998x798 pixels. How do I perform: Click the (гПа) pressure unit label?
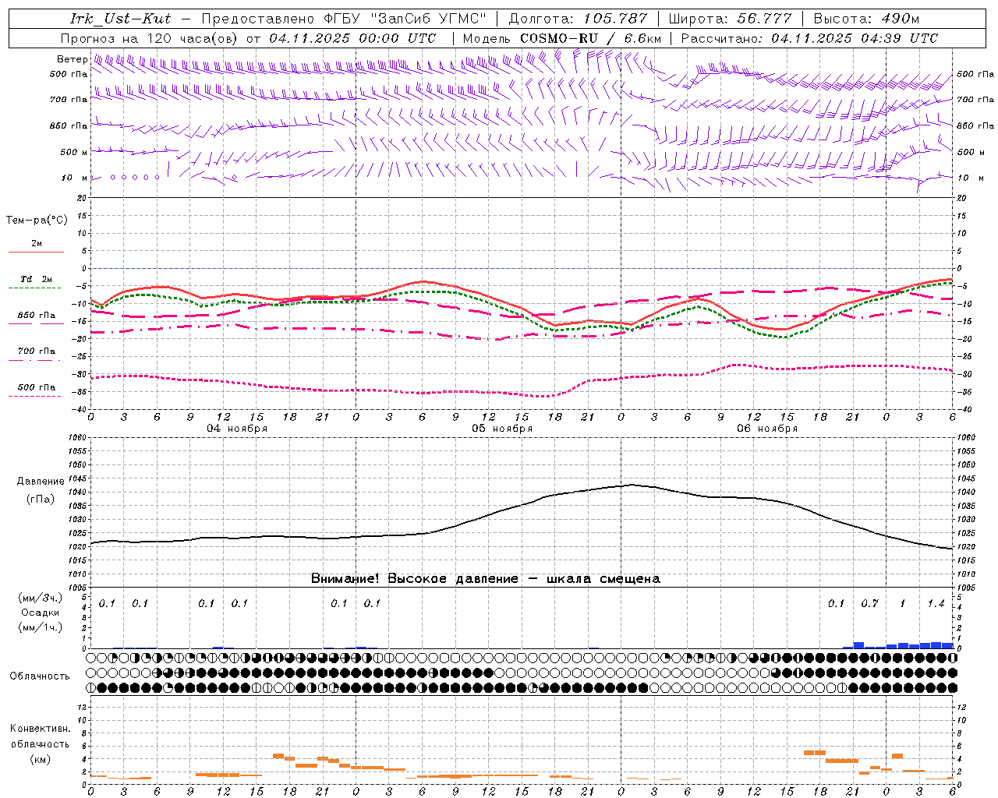click(x=40, y=500)
